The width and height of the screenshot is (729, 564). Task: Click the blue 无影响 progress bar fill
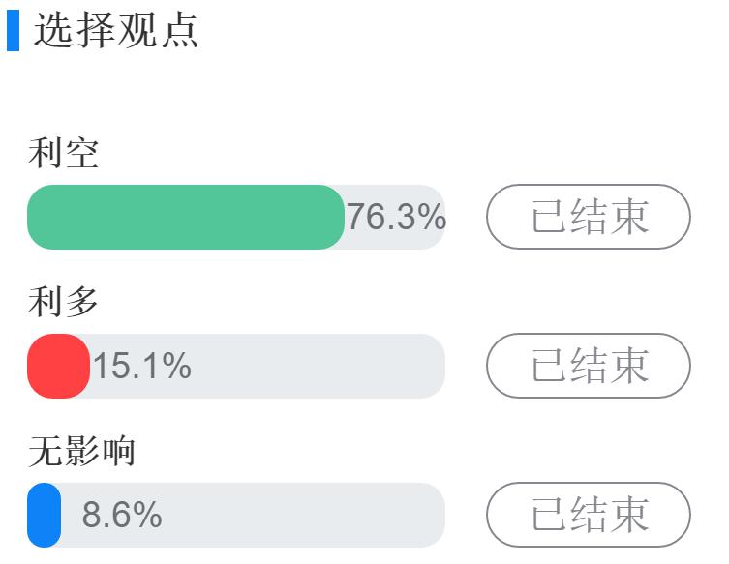(x=45, y=515)
